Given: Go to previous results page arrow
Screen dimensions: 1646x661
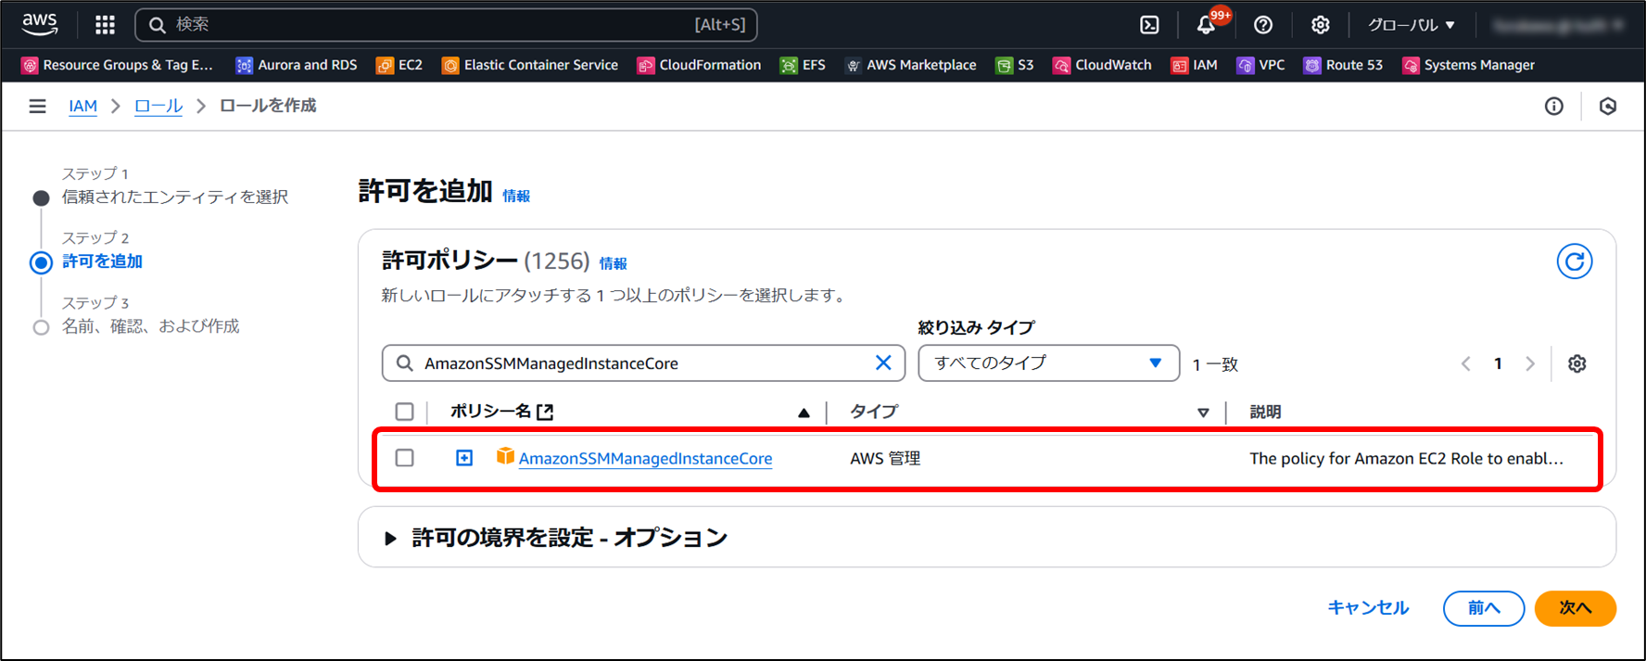Looking at the screenshot, I should (x=1465, y=364).
